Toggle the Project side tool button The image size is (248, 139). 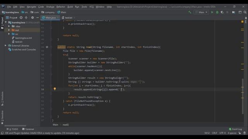[2, 23]
